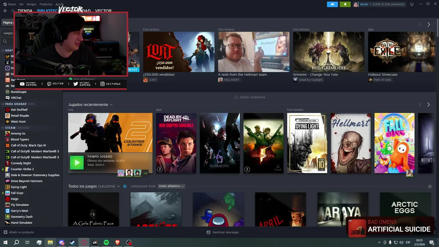Image resolution: width=439 pixels, height=247 pixels.
Task: Open the green notifications bell
Action: click(345, 4)
